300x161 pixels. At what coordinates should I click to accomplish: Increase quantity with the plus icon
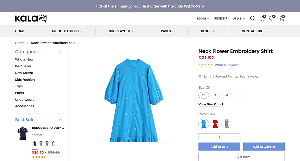[237, 137]
